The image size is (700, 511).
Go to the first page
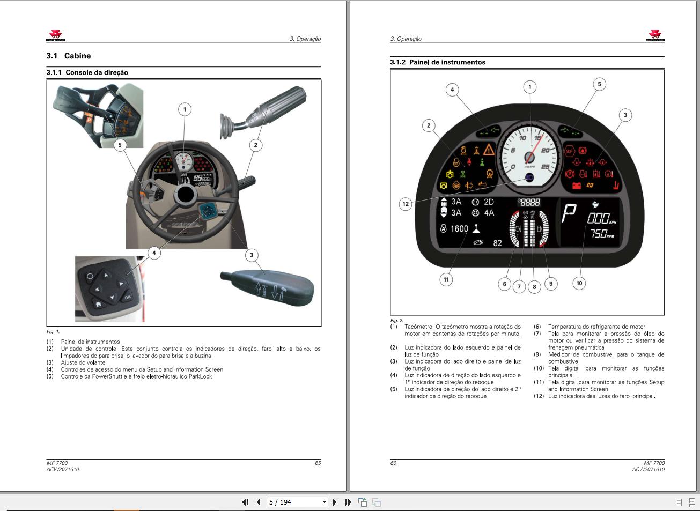(245, 502)
